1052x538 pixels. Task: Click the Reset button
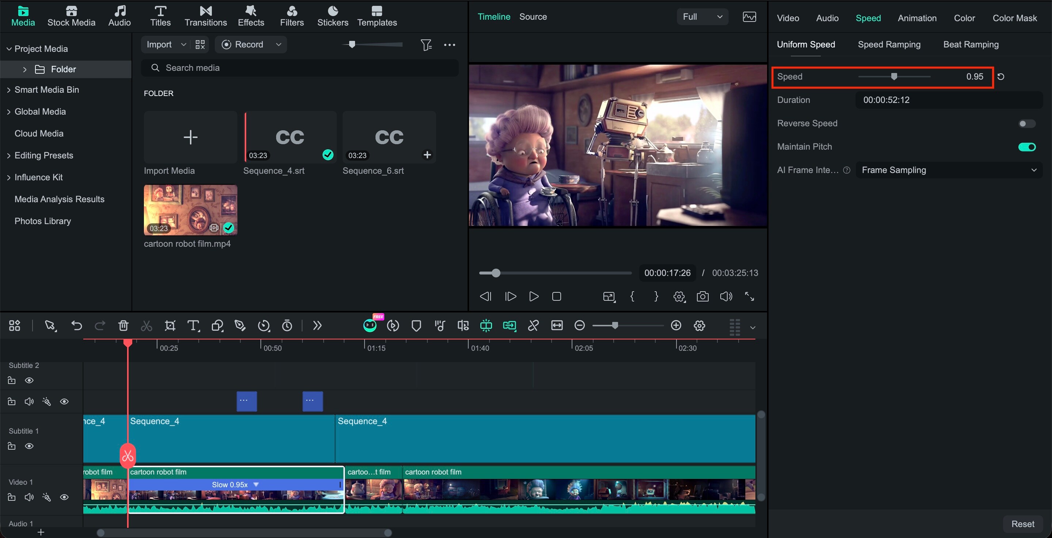pos(1023,524)
